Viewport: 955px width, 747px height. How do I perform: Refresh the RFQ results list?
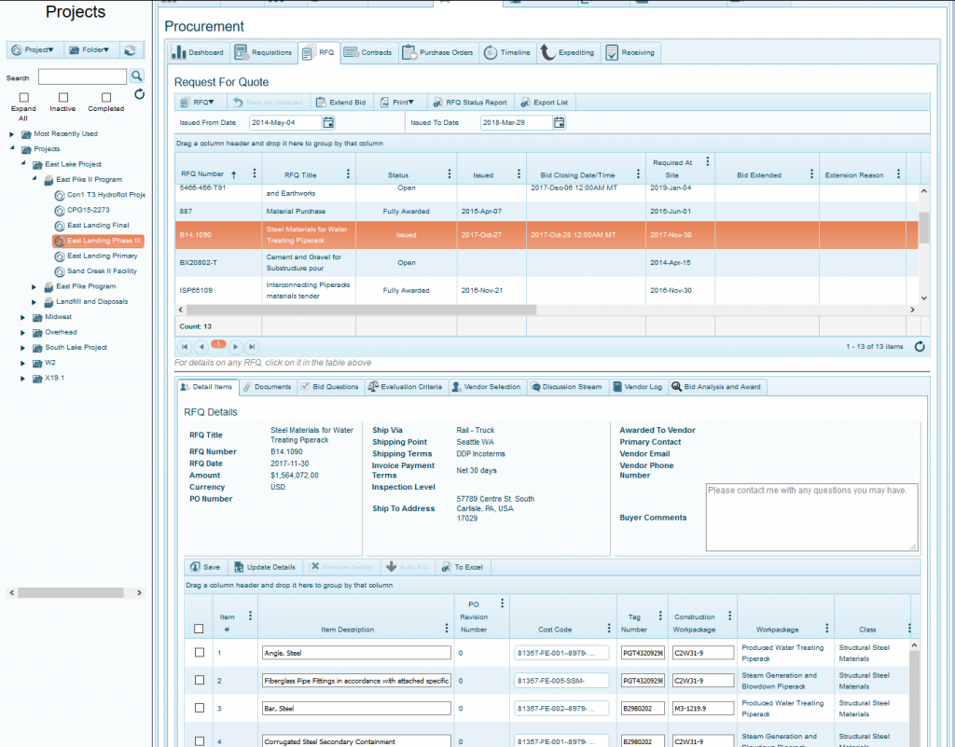click(920, 345)
